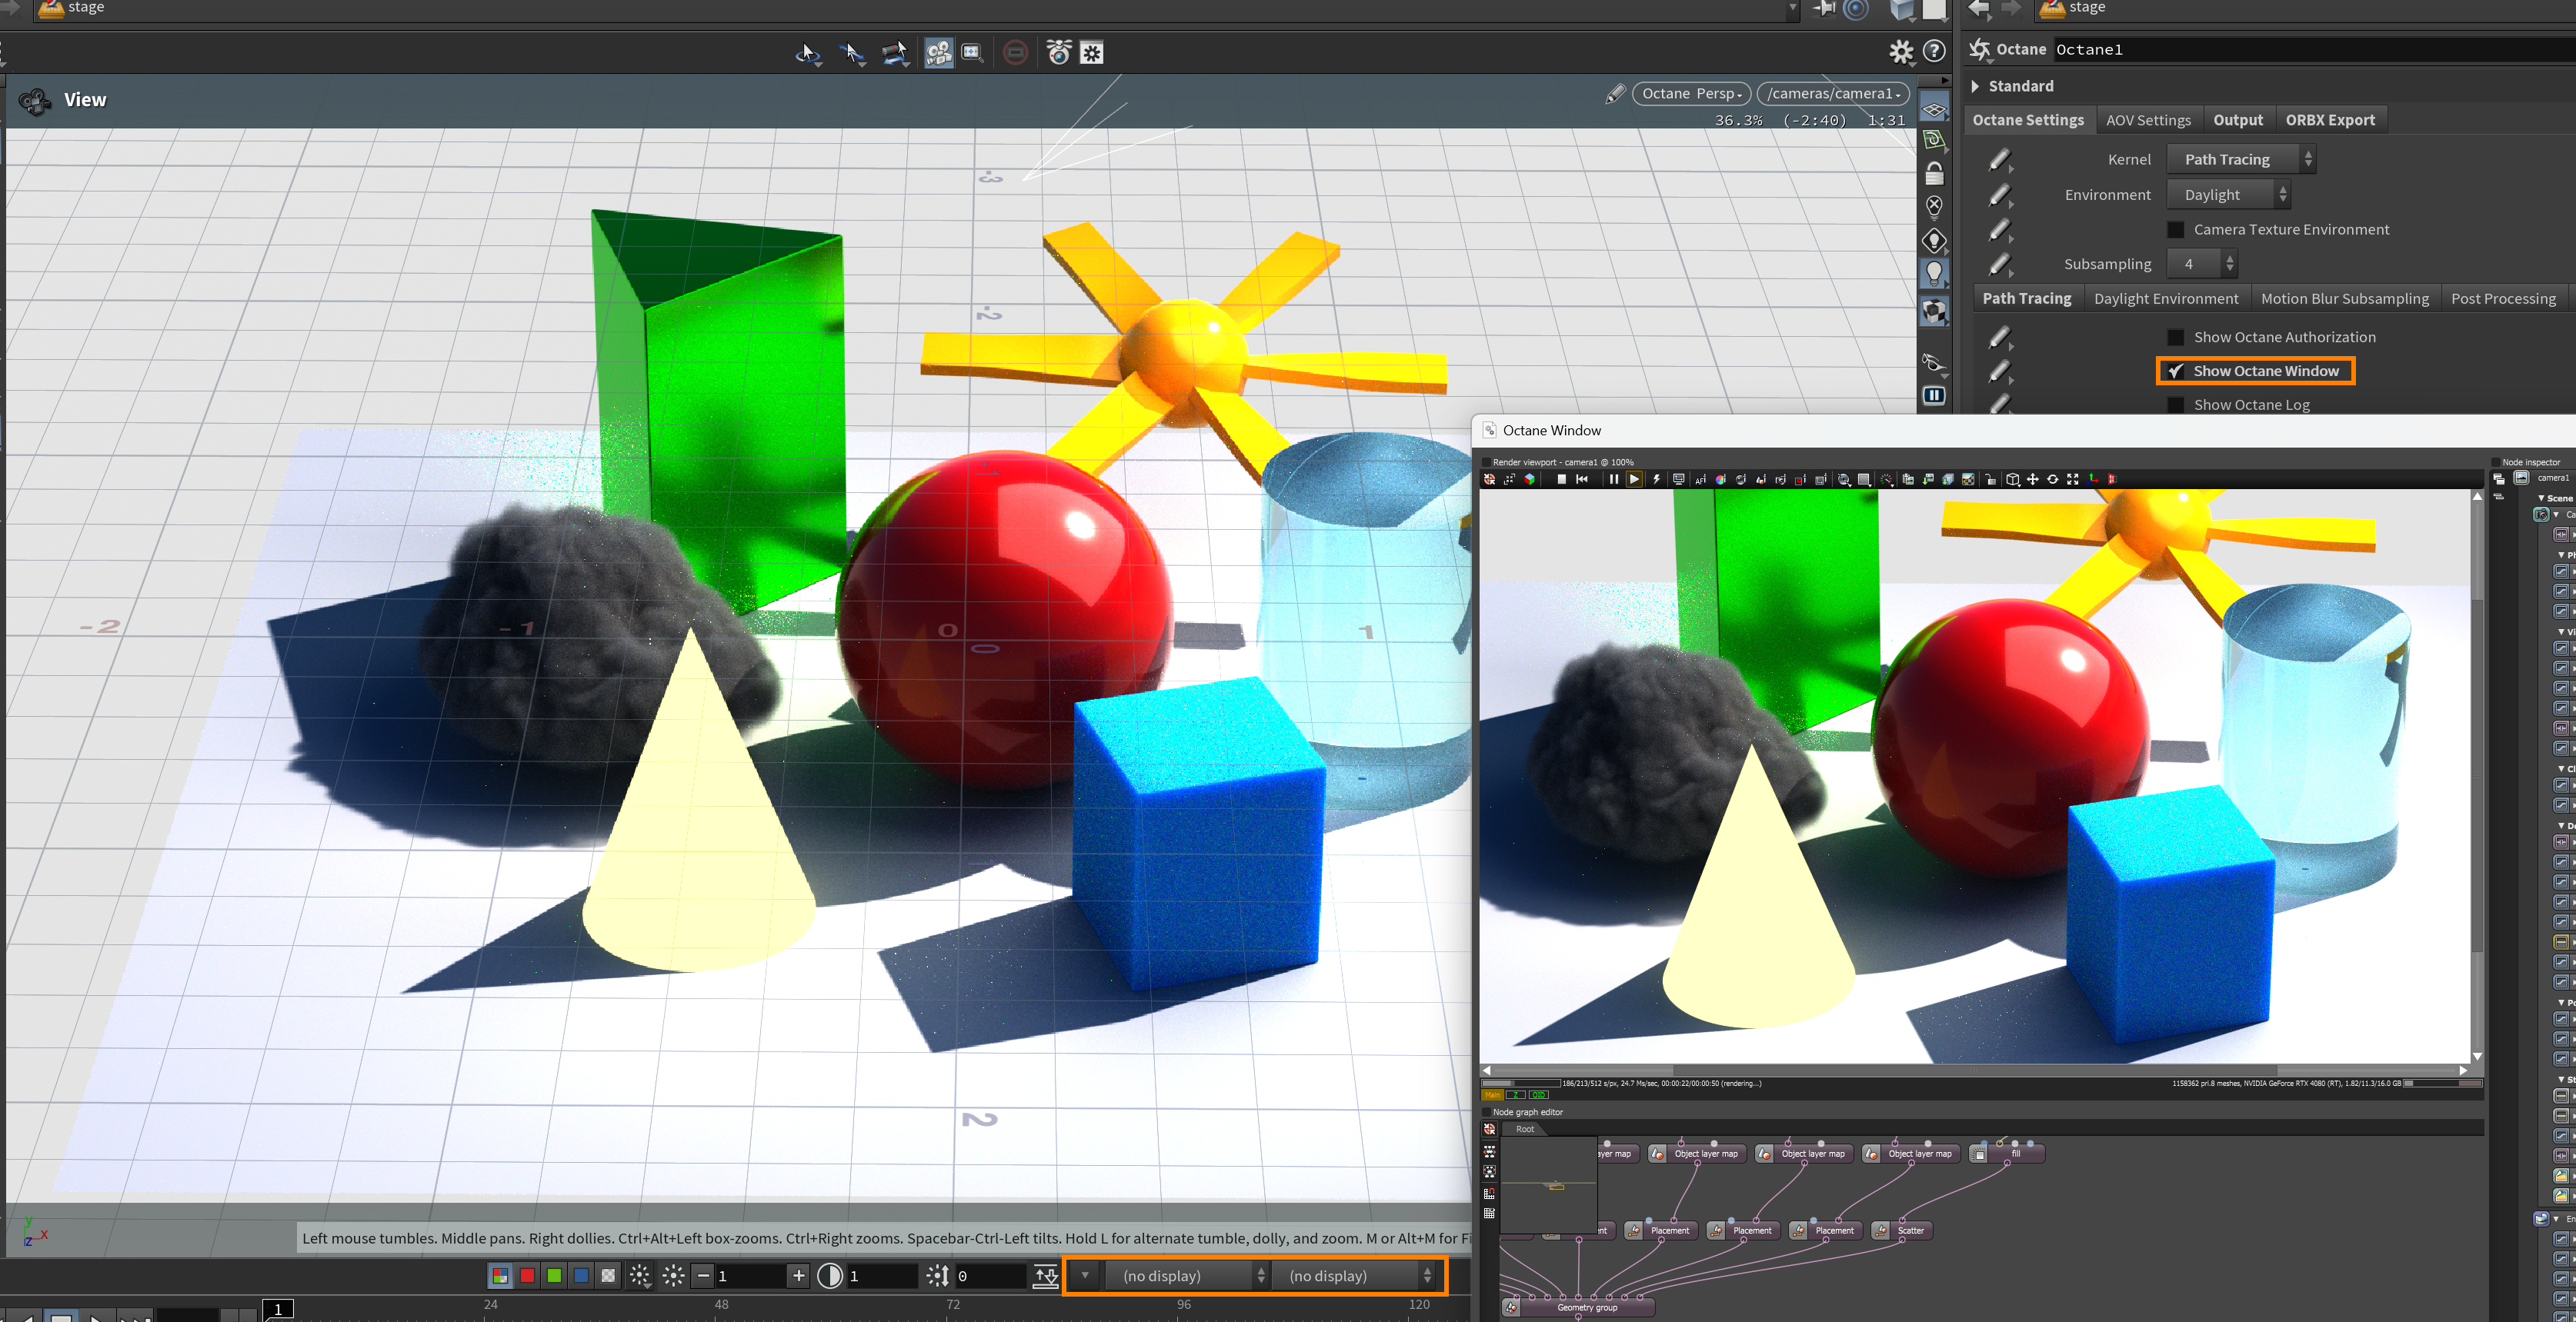The image size is (2576, 1322).
Task: Click the stop render button in Octane window
Action: tap(1561, 480)
